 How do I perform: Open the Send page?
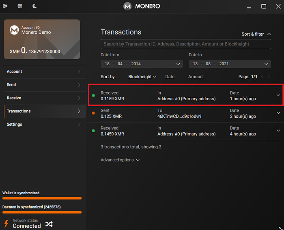tap(43, 85)
